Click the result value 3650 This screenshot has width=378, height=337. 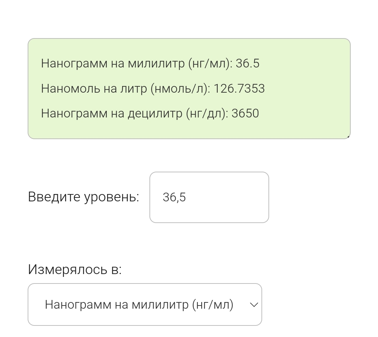(x=245, y=113)
